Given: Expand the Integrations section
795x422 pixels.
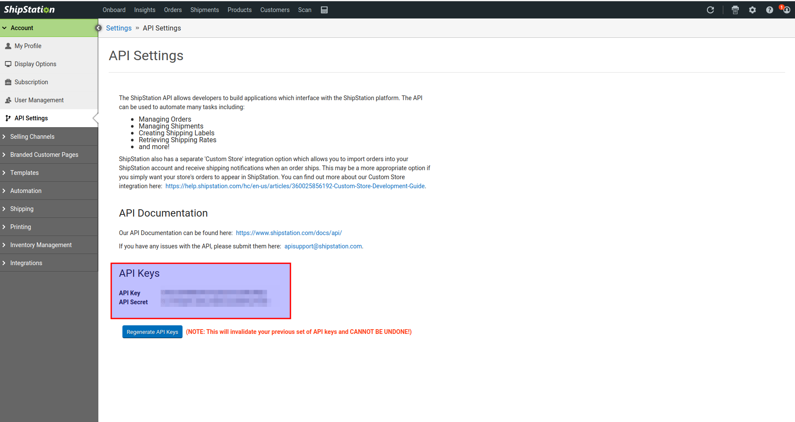Looking at the screenshot, I should click(49, 263).
